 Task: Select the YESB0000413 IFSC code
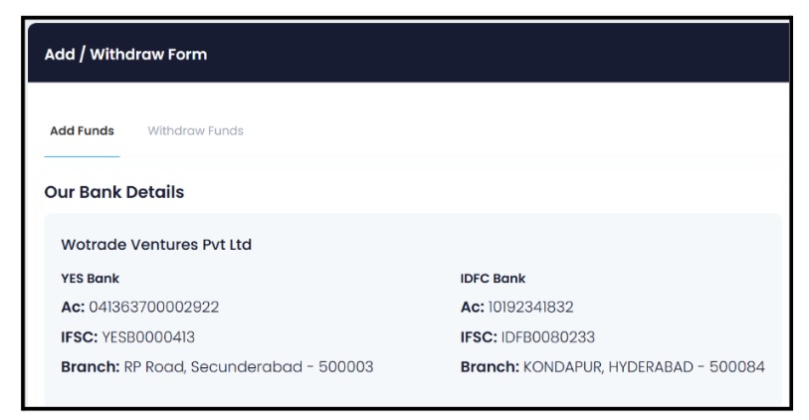[x=155, y=336]
